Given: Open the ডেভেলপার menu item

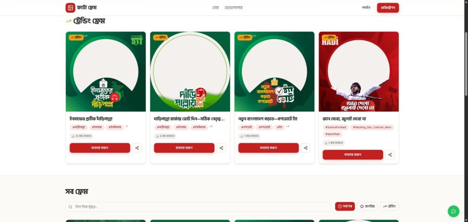Looking at the screenshot, I should tap(234, 8).
